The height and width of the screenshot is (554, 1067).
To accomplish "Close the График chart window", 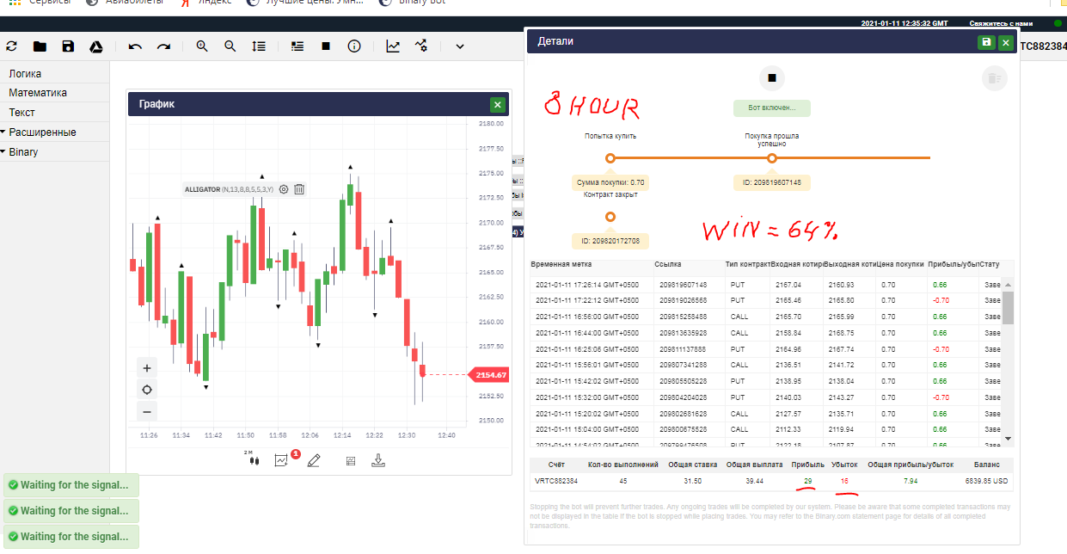I will 497,104.
